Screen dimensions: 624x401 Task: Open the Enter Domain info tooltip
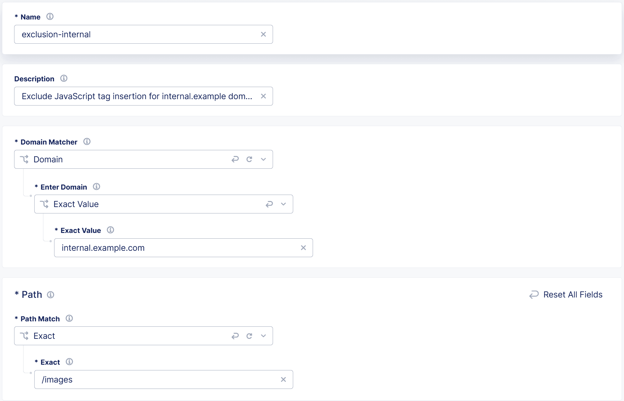point(96,187)
